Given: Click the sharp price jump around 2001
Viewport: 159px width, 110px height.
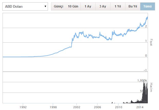Looking at the screenshot, I should click(x=72, y=42).
